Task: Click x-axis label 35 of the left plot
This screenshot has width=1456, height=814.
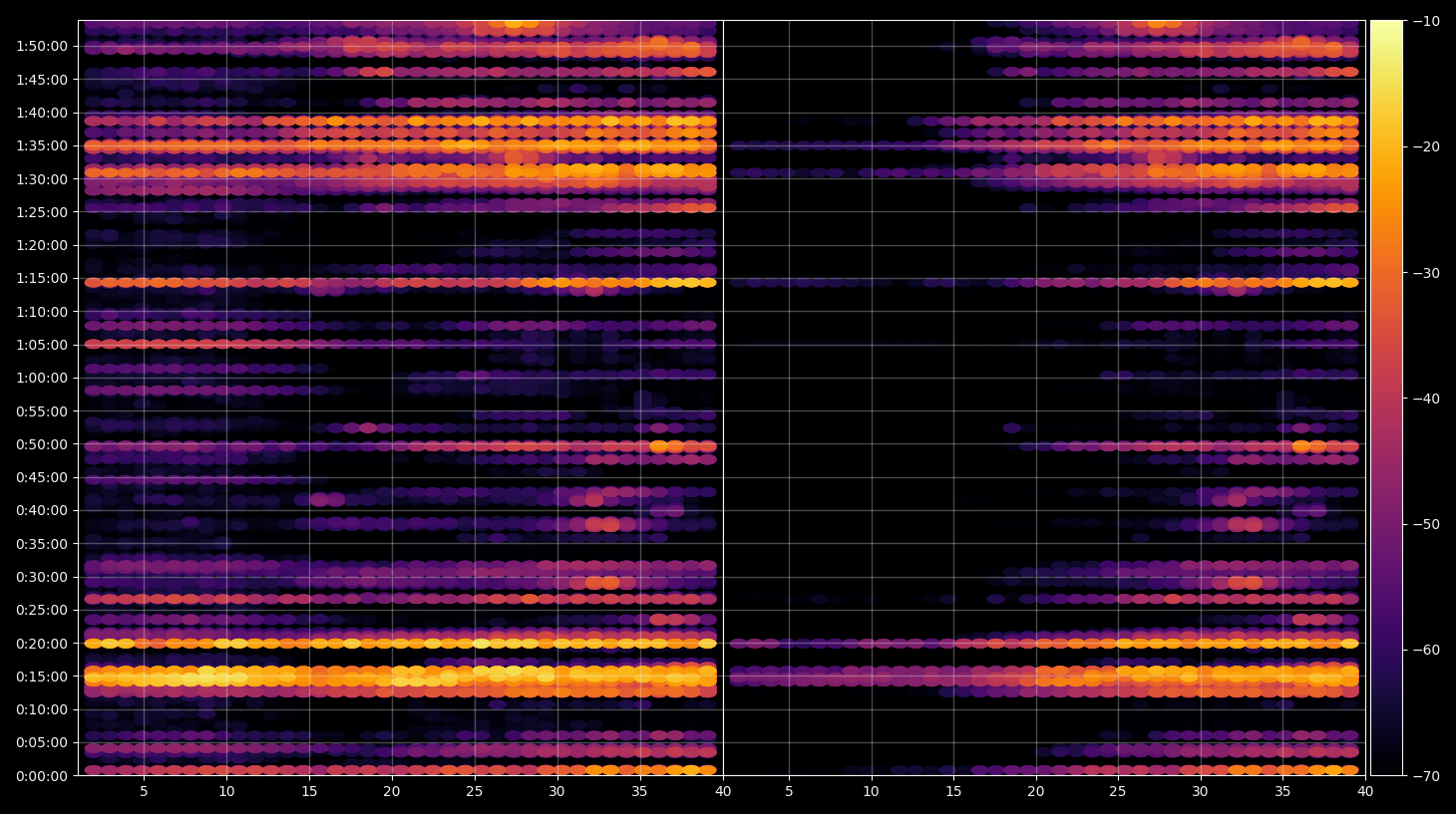Action: pyautogui.click(x=639, y=792)
